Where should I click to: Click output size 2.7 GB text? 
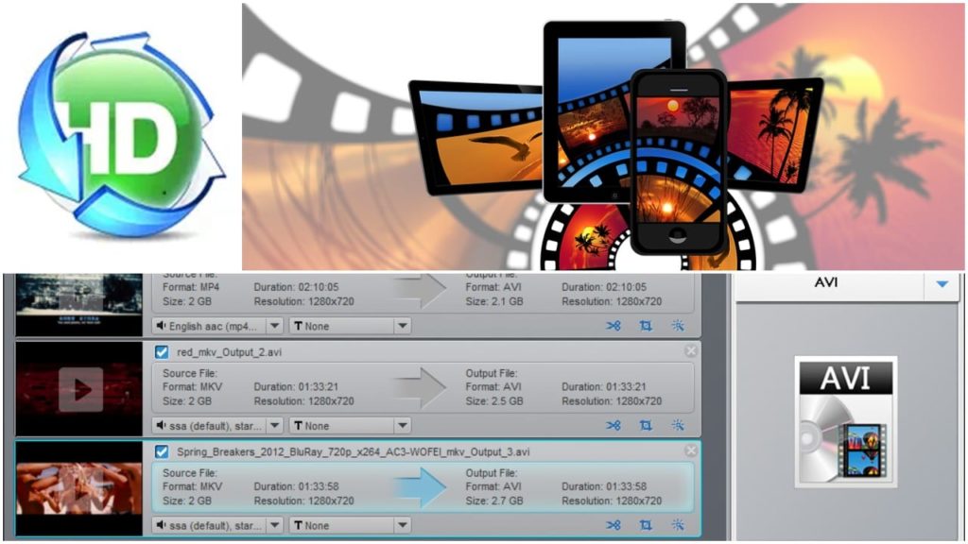tap(494, 501)
